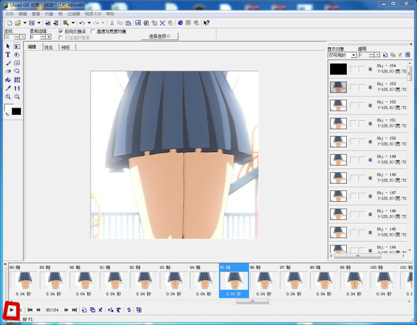This screenshot has width=417, height=325.
Task: Click the Undo arrow icon
Action: coord(82,23)
